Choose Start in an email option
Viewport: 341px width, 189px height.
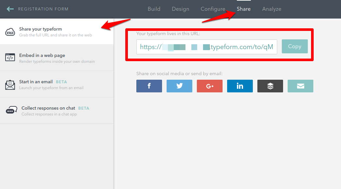pos(57,84)
